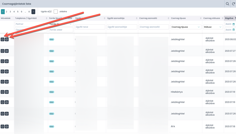Refresh the Csomagajánlatok lista
This screenshot has height=134, width=236.
233,4
